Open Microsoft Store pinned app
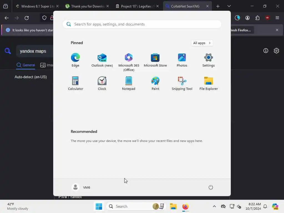Screen dimensions: 284x213 (155, 60)
